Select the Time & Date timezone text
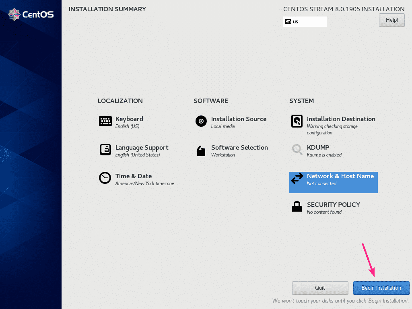This screenshot has width=412, height=309. 144,183
